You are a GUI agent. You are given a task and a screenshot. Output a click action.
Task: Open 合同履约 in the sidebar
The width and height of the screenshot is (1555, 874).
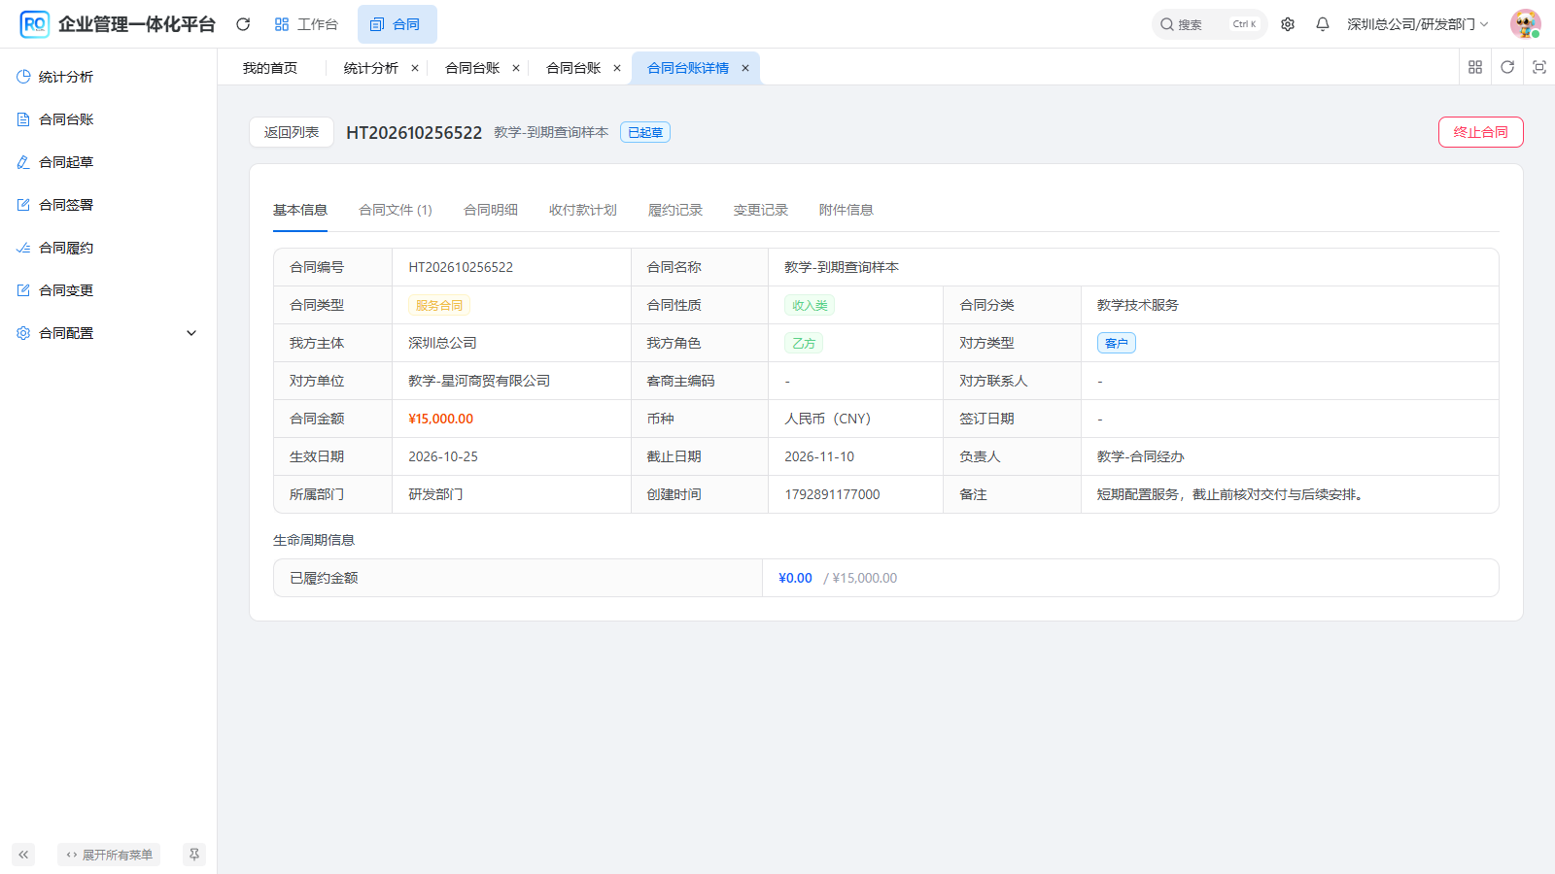108,248
